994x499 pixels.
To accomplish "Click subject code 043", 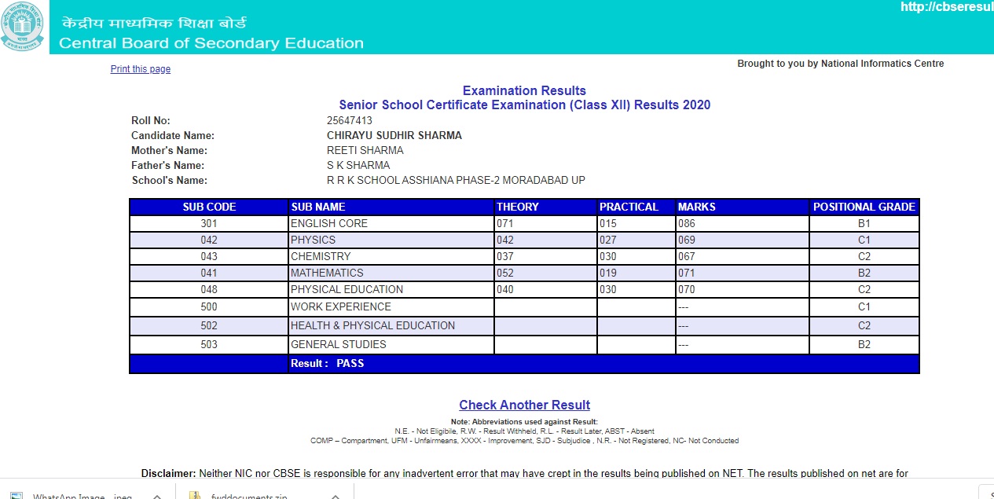I will tap(209, 256).
